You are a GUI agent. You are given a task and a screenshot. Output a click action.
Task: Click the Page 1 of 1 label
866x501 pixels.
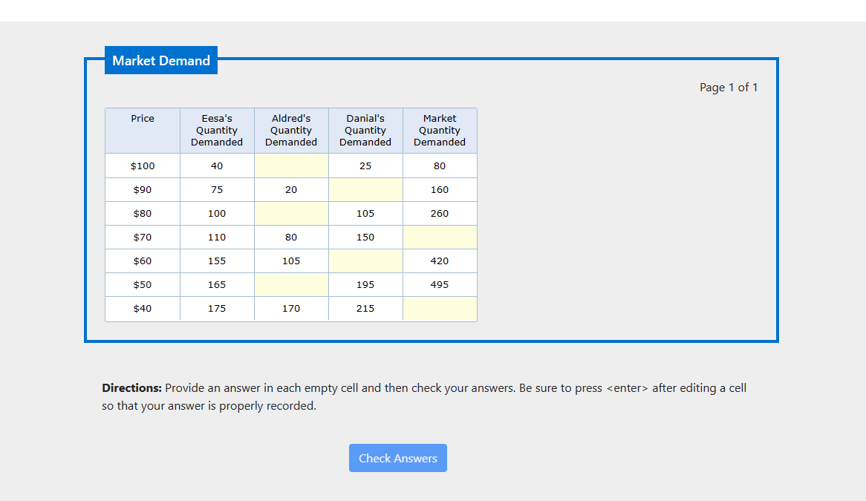[729, 87]
